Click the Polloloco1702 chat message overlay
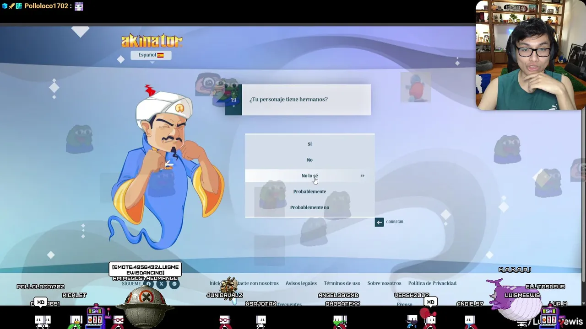Viewport: 586px width, 329px height. tap(43, 6)
